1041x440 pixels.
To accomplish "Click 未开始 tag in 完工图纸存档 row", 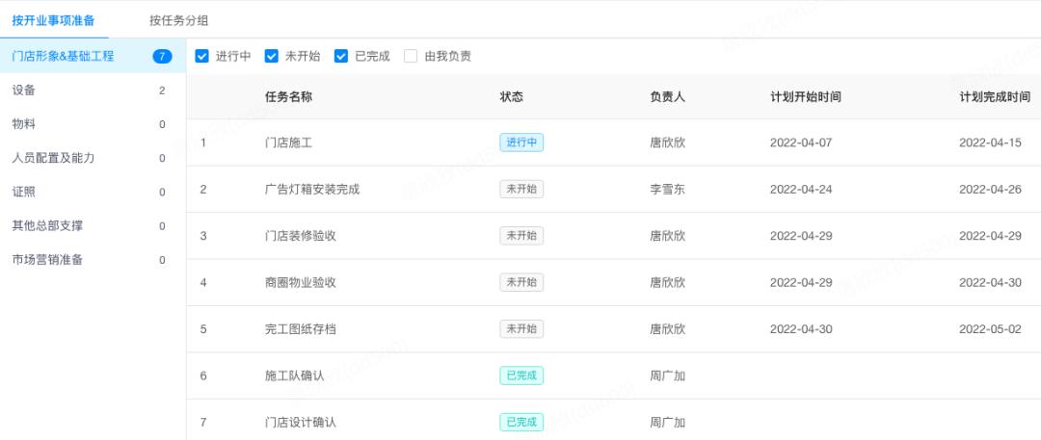I will coord(521,328).
